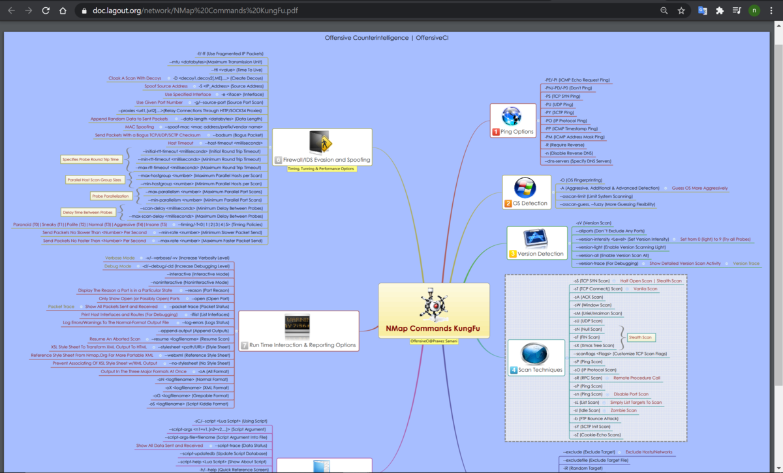Click the -b (FTP Bounce Attack) entry
The height and width of the screenshot is (473, 783).
596,418
